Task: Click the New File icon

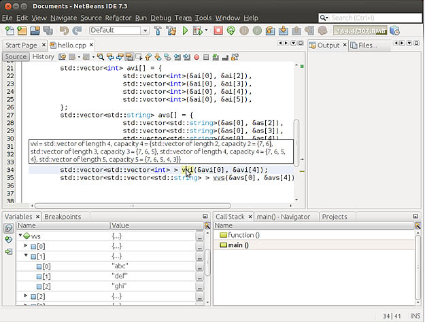Action: pyautogui.click(x=10, y=31)
